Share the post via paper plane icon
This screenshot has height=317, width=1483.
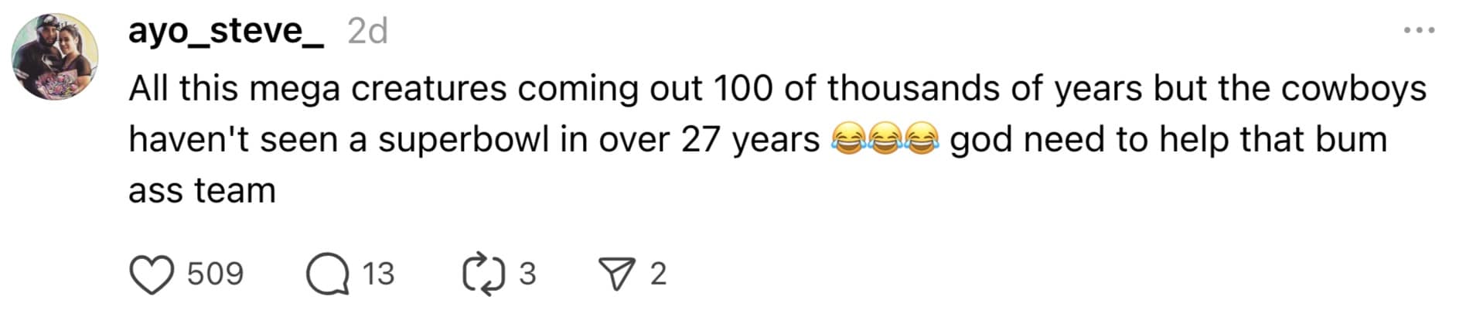[616, 274]
